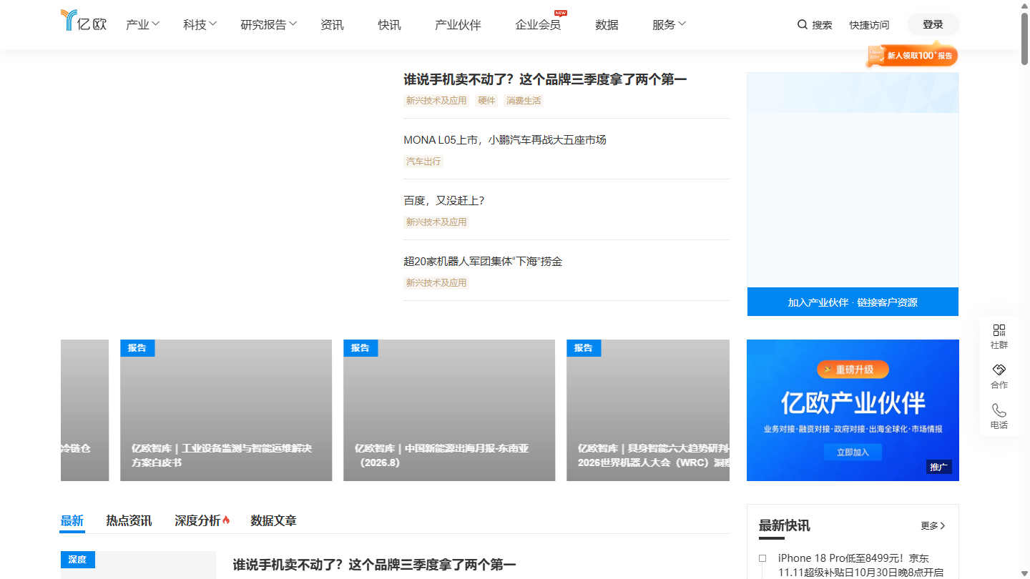Open the 数据 navigation item
Screen dimensions: 1030x579
pyautogui.click(x=607, y=24)
